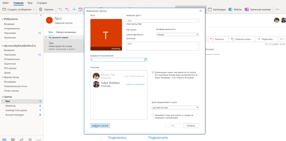The height and width of the screenshot is (141, 286).
Task: Click Alyona Tuleykina's photo in Участники list
Action: tap(96, 76)
